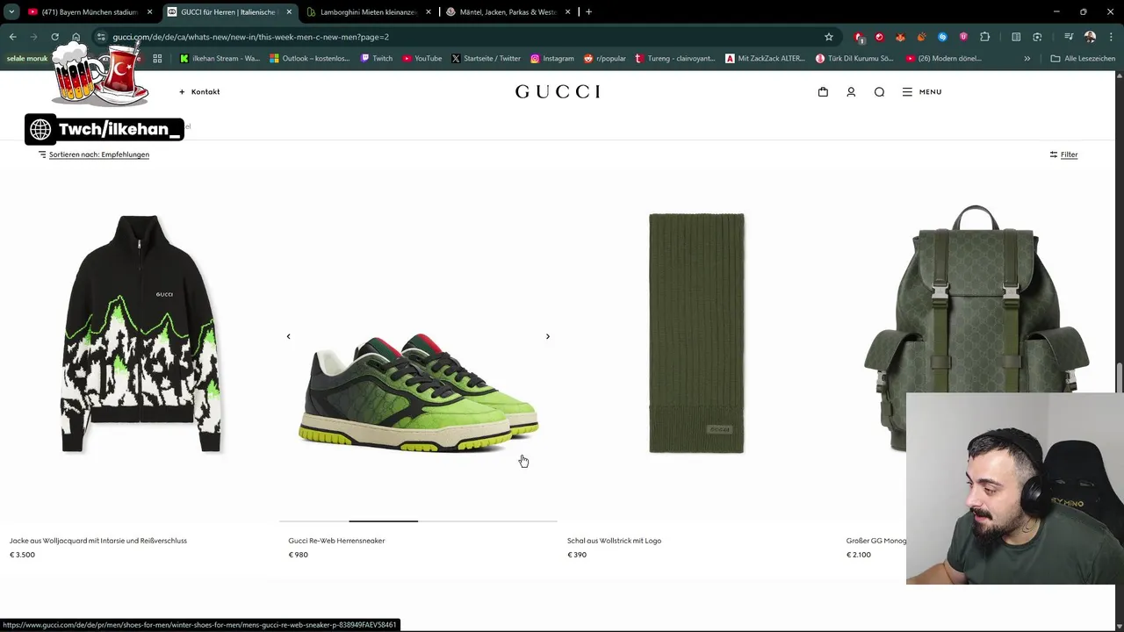Expand hidden bookmarks with double chevron

1027,59
